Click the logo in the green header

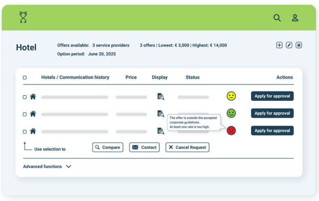click(23, 17)
